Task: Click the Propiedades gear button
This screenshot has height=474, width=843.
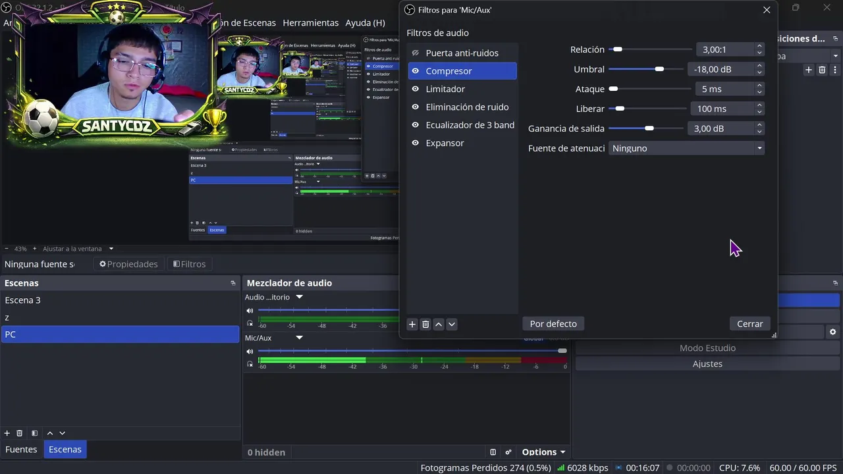Action: pos(128,264)
